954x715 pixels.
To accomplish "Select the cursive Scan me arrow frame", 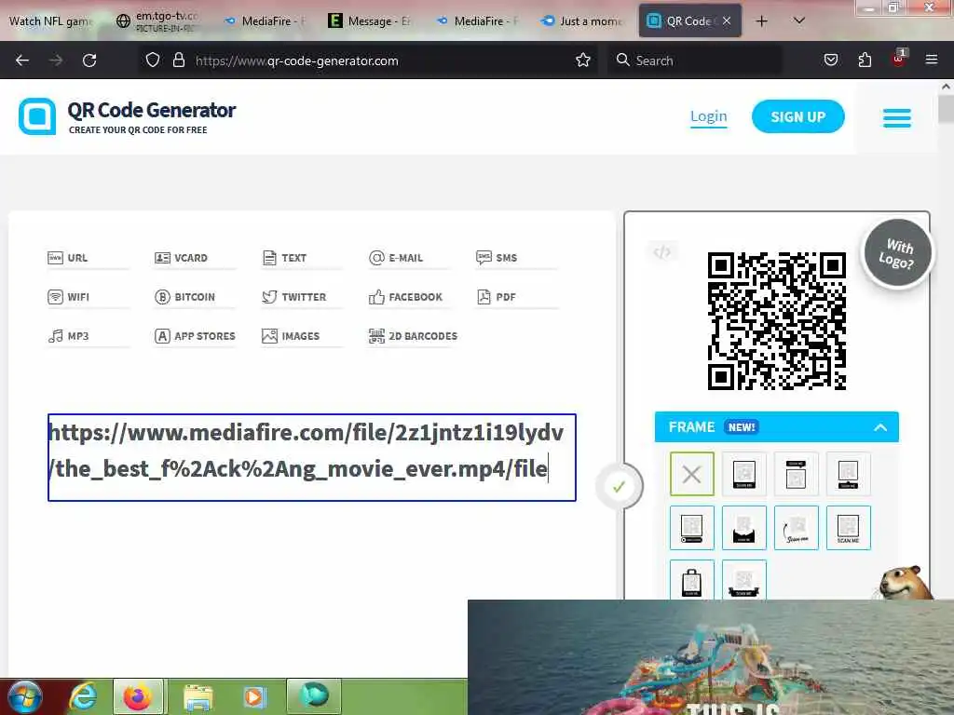I will [x=796, y=528].
